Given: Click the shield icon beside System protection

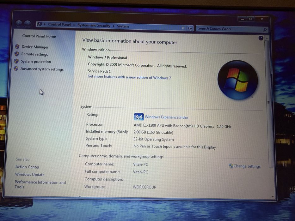Looking at the screenshot, I should pyautogui.click(x=16, y=61).
